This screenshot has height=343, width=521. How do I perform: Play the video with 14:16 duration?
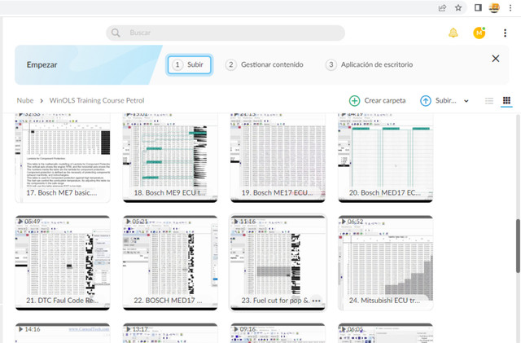(63, 333)
